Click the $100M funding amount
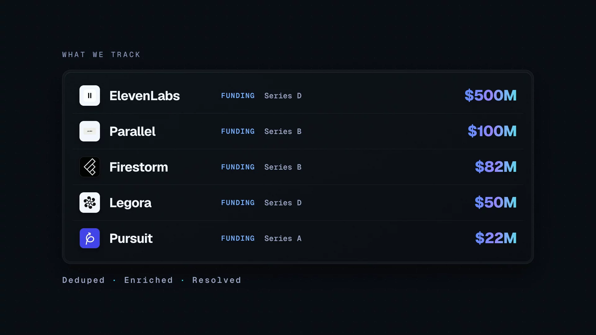Viewport: 596px width, 335px height. pyautogui.click(x=492, y=131)
